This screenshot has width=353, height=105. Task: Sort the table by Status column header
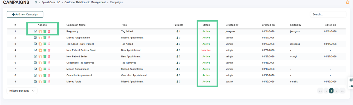206,25
